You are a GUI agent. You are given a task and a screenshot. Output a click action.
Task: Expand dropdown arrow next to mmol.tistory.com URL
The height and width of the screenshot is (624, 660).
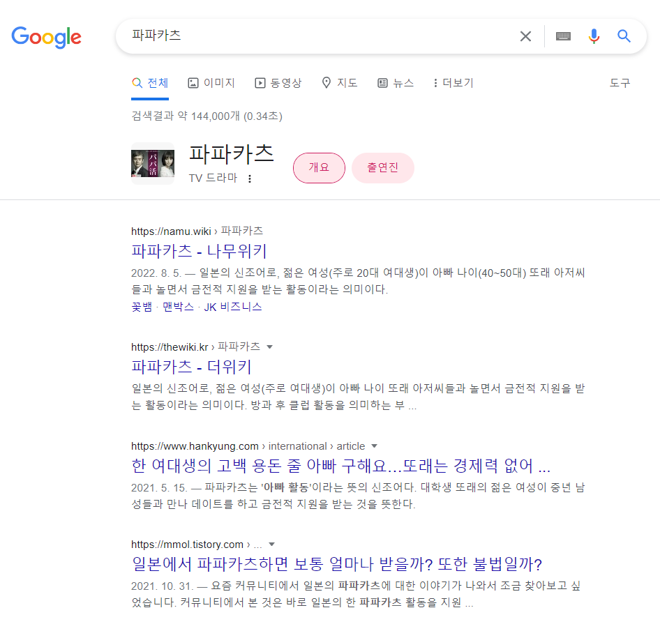[272, 545]
